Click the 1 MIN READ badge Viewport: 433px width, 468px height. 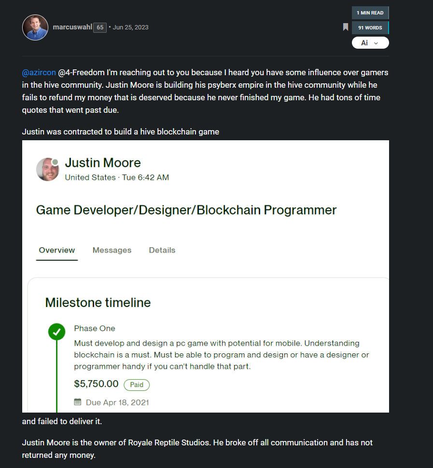pos(370,13)
